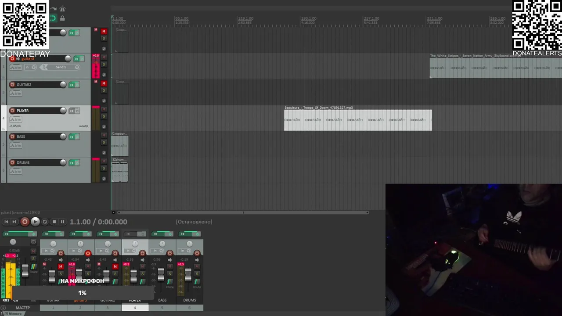Select mixer strip number 4 tab
Screen dimensions: 562x316
[135, 308]
